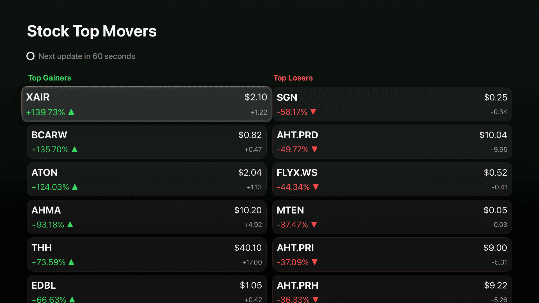Click the green up arrow beside XAIR

coord(71,112)
